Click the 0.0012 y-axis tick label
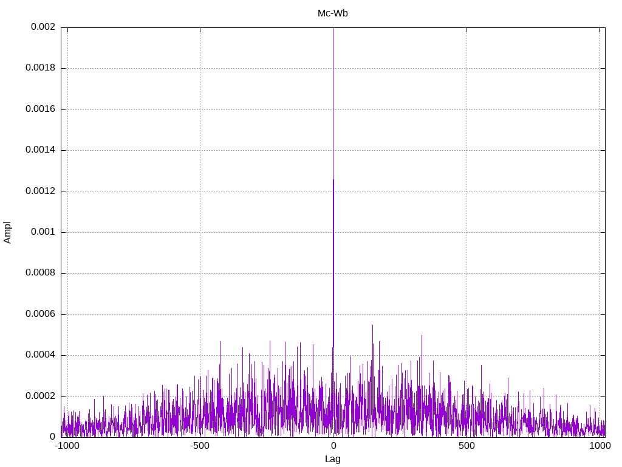Screen dimensions: 622x467 pos(40,191)
